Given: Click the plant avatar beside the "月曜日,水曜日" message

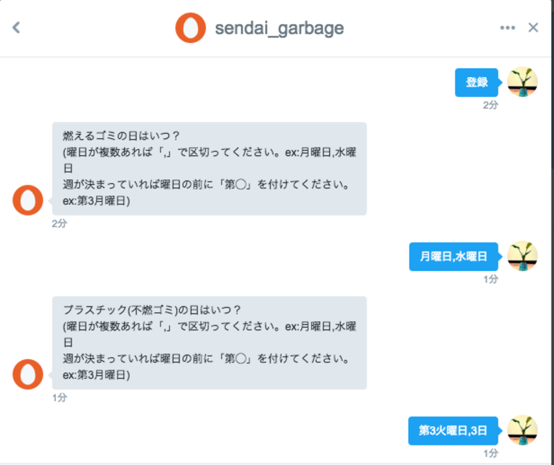Looking at the screenshot, I should click(x=522, y=256).
